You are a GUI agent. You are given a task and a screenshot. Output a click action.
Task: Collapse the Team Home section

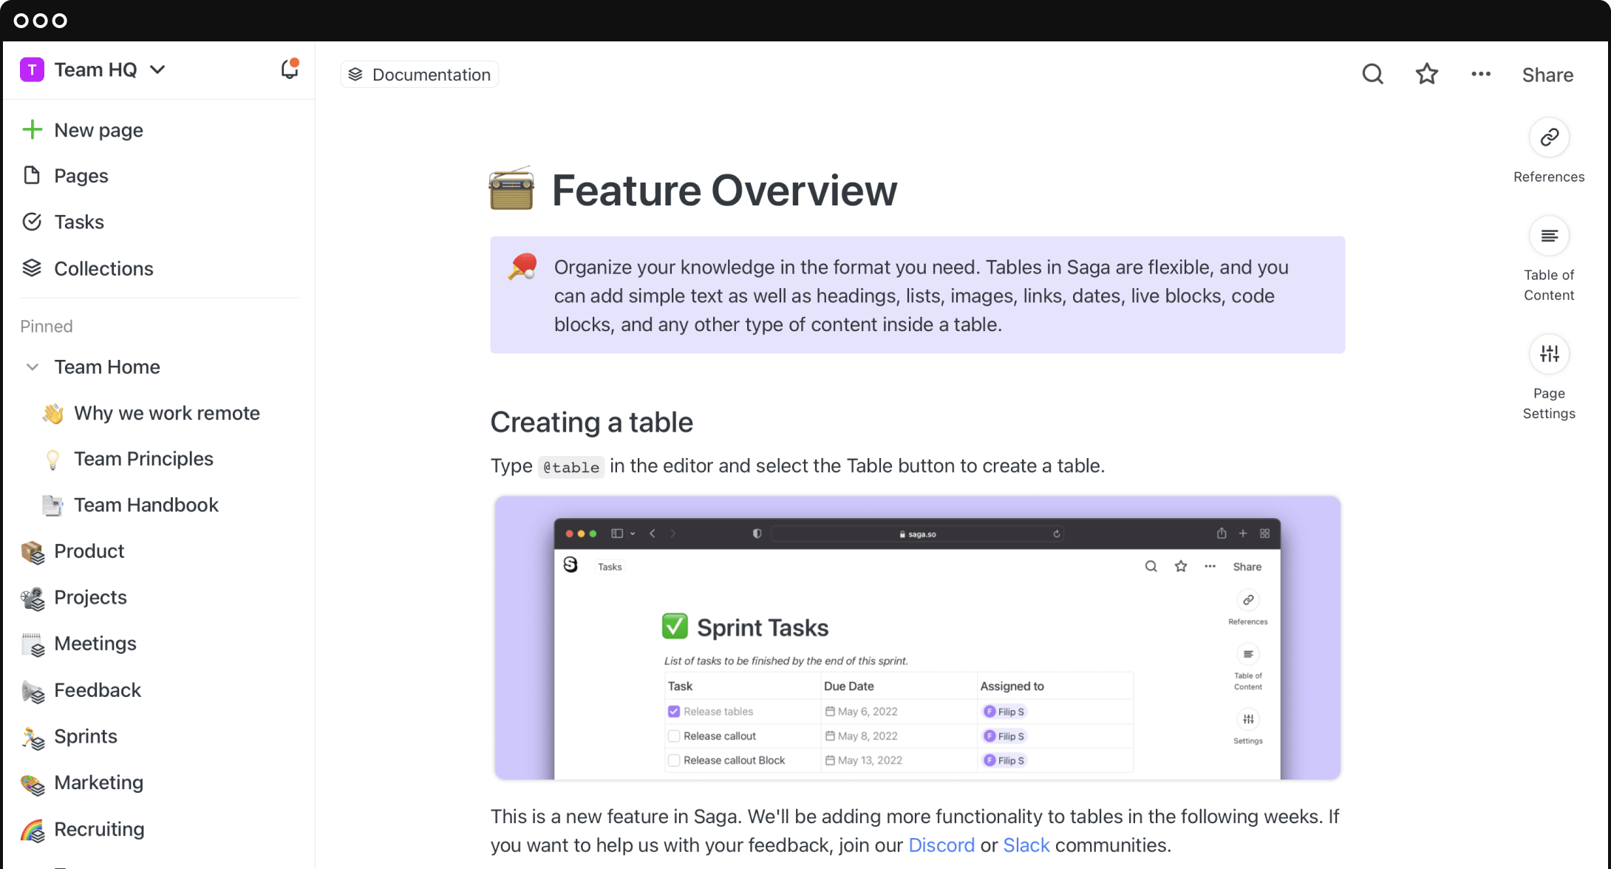pyautogui.click(x=32, y=367)
